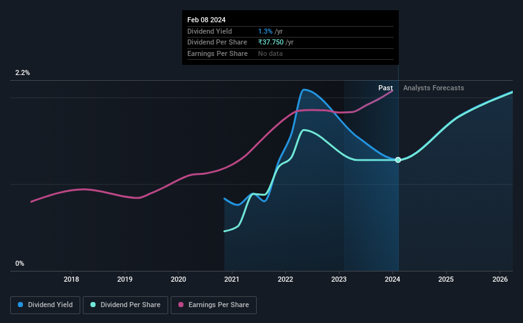523x323 pixels.
Task: Click the 2026 x-axis label
Action: pos(500,279)
